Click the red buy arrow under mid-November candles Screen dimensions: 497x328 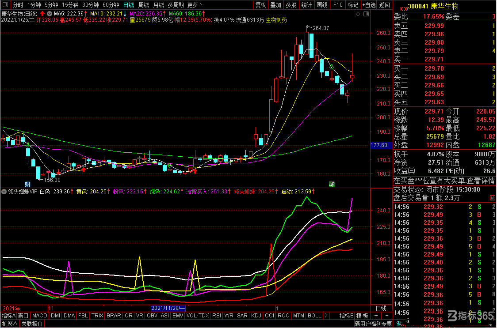point(84,170)
